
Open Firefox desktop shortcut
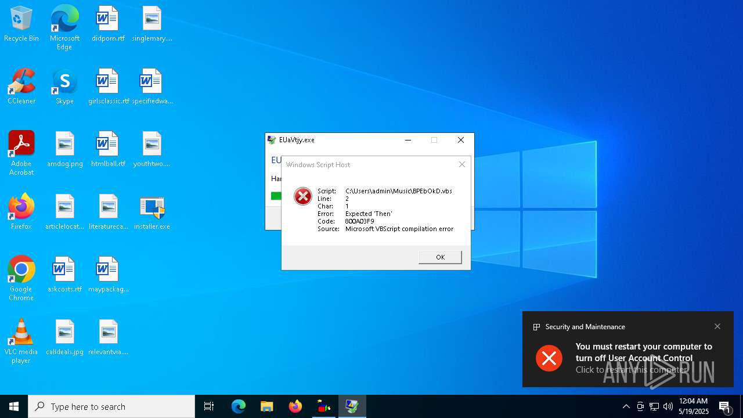[21, 212]
